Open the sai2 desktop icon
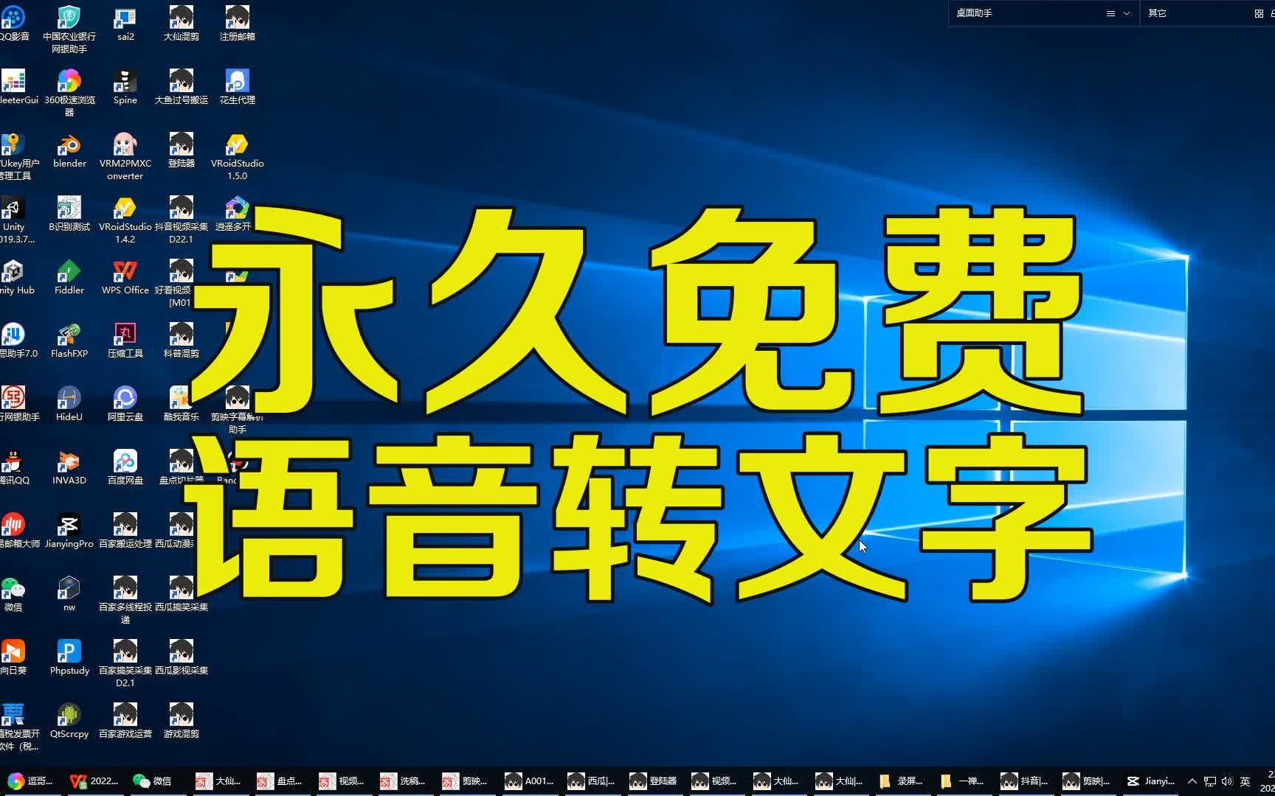Viewport: 1275px width, 796px height. [x=125, y=24]
